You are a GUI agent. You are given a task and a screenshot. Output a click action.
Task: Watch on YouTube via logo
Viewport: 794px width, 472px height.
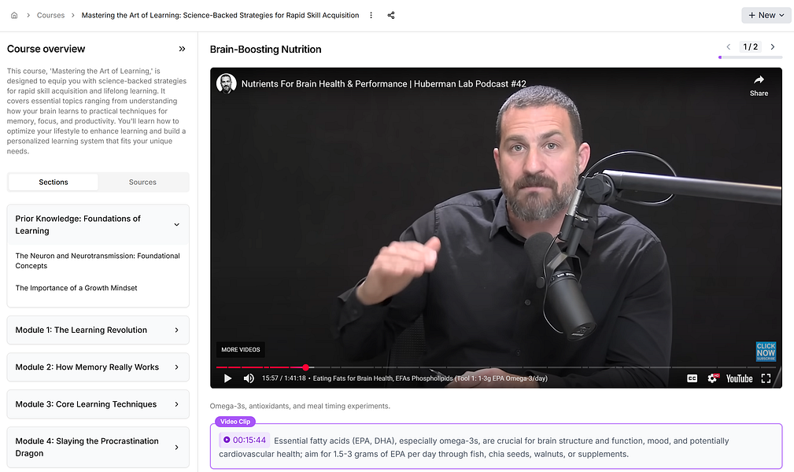[x=739, y=378]
